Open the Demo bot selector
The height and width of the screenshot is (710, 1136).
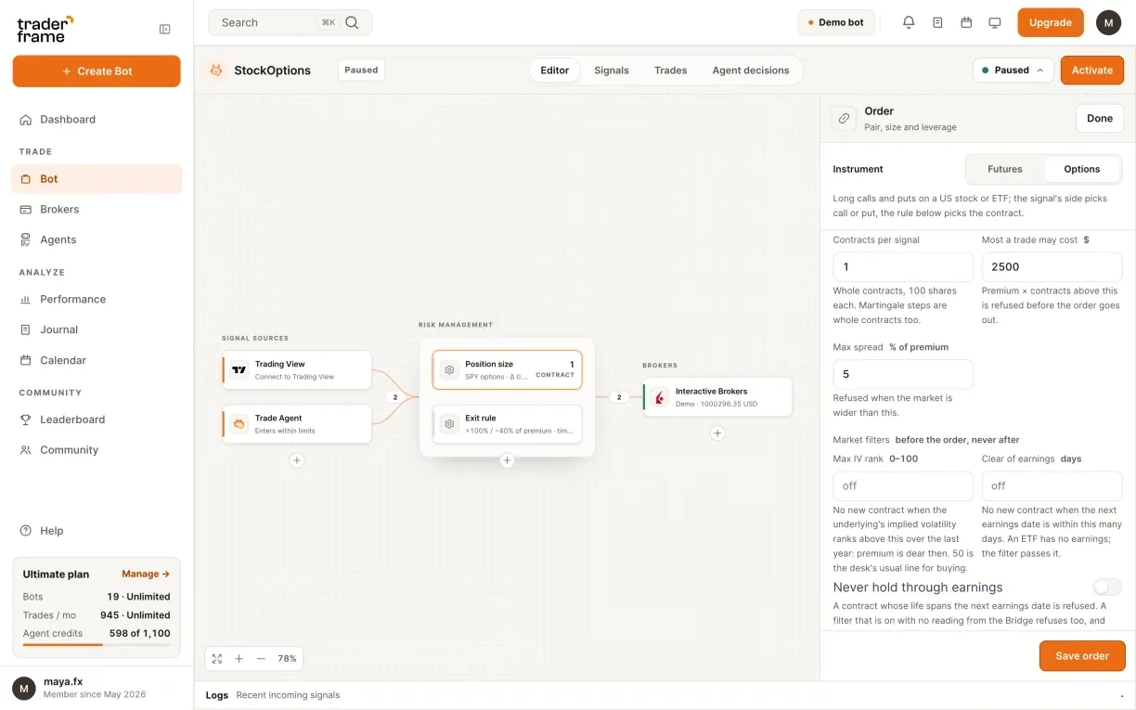coord(836,22)
